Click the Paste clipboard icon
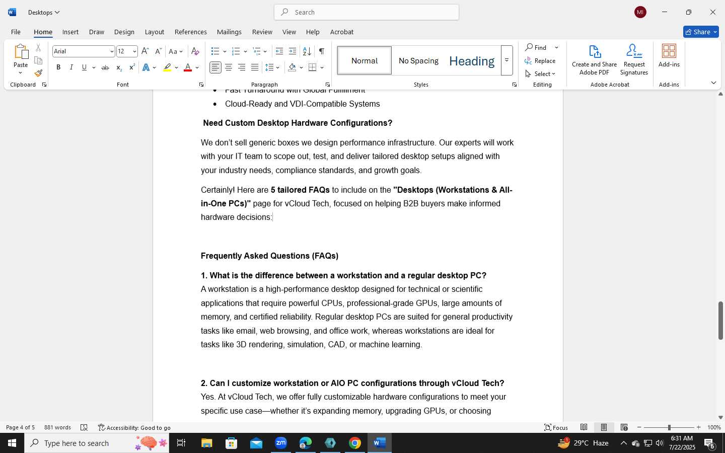 pyautogui.click(x=21, y=52)
